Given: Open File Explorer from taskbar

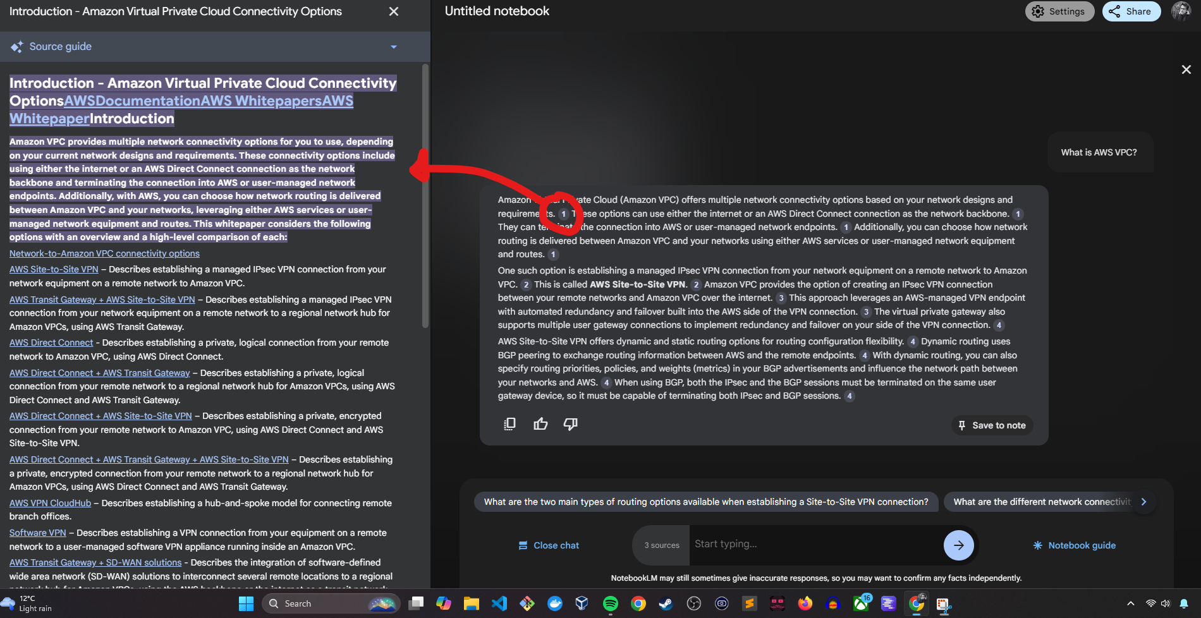Looking at the screenshot, I should click(x=472, y=603).
